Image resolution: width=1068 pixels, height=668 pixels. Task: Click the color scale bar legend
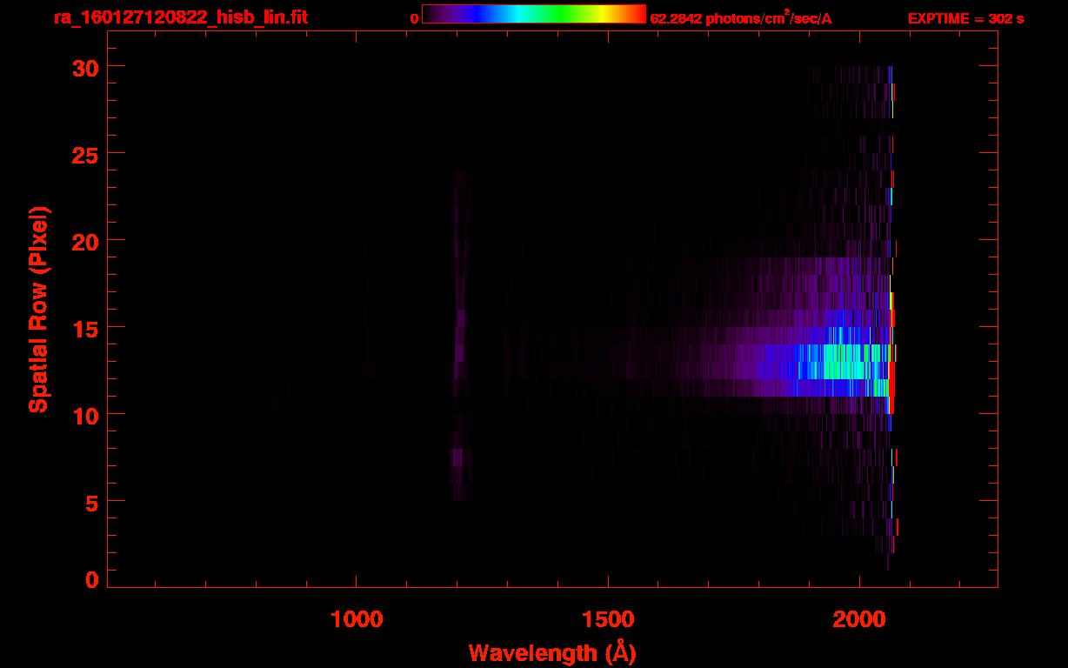tap(534, 15)
